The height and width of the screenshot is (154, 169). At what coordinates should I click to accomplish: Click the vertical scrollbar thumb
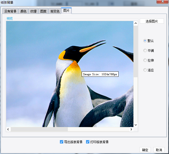[136, 51]
